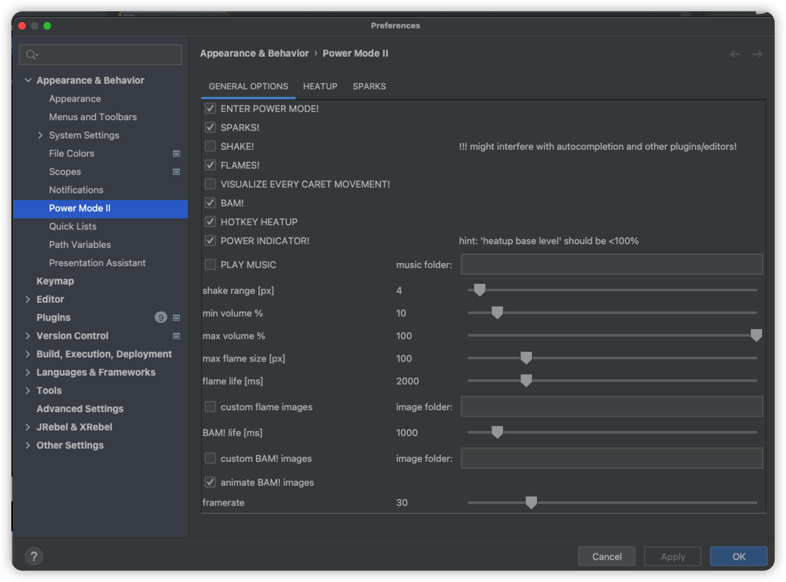Click max flame size slider thumb

(526, 358)
